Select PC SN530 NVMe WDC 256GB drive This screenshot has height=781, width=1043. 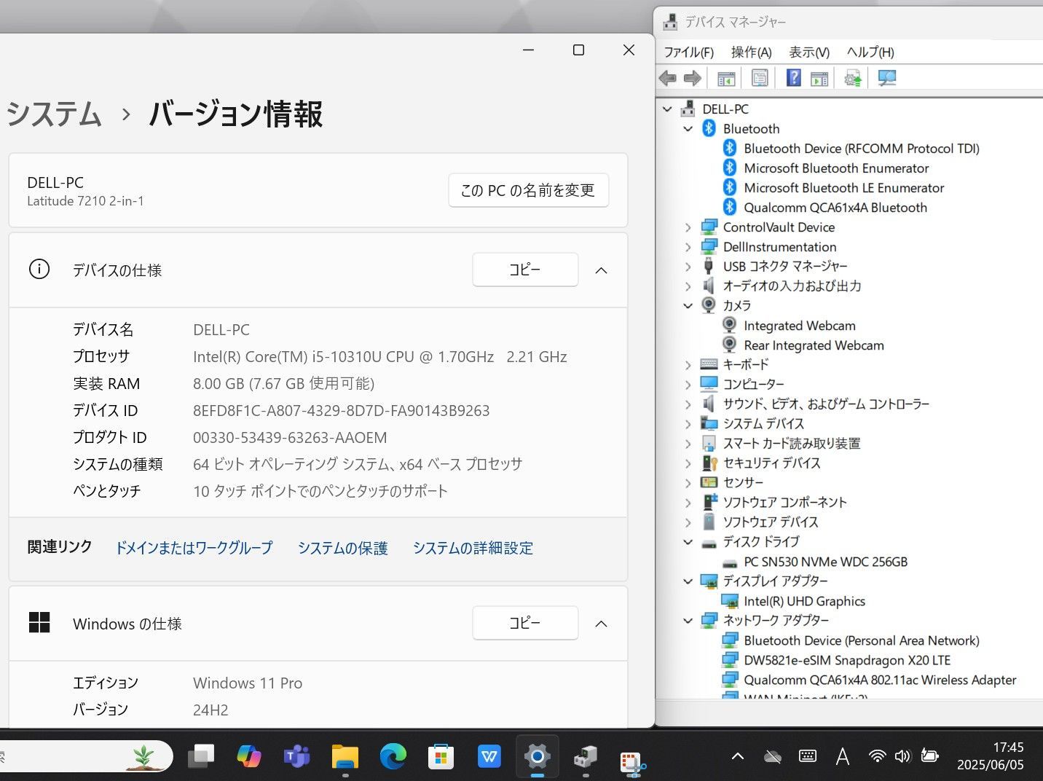(825, 562)
